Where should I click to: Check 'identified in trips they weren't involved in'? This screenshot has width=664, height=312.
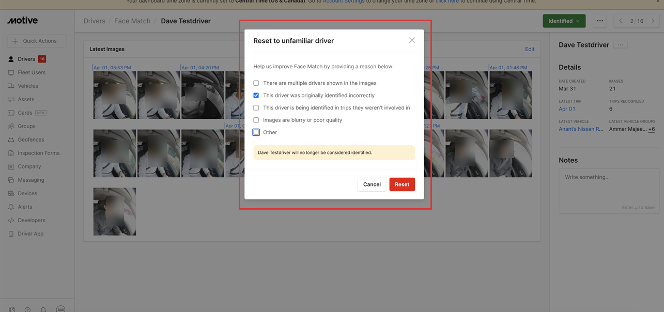coord(256,108)
